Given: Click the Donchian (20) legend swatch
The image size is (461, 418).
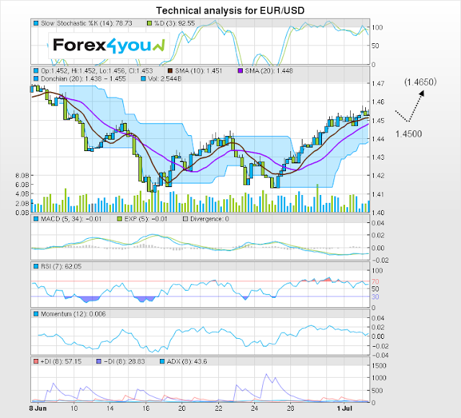Looking at the screenshot, I should [x=36, y=79].
